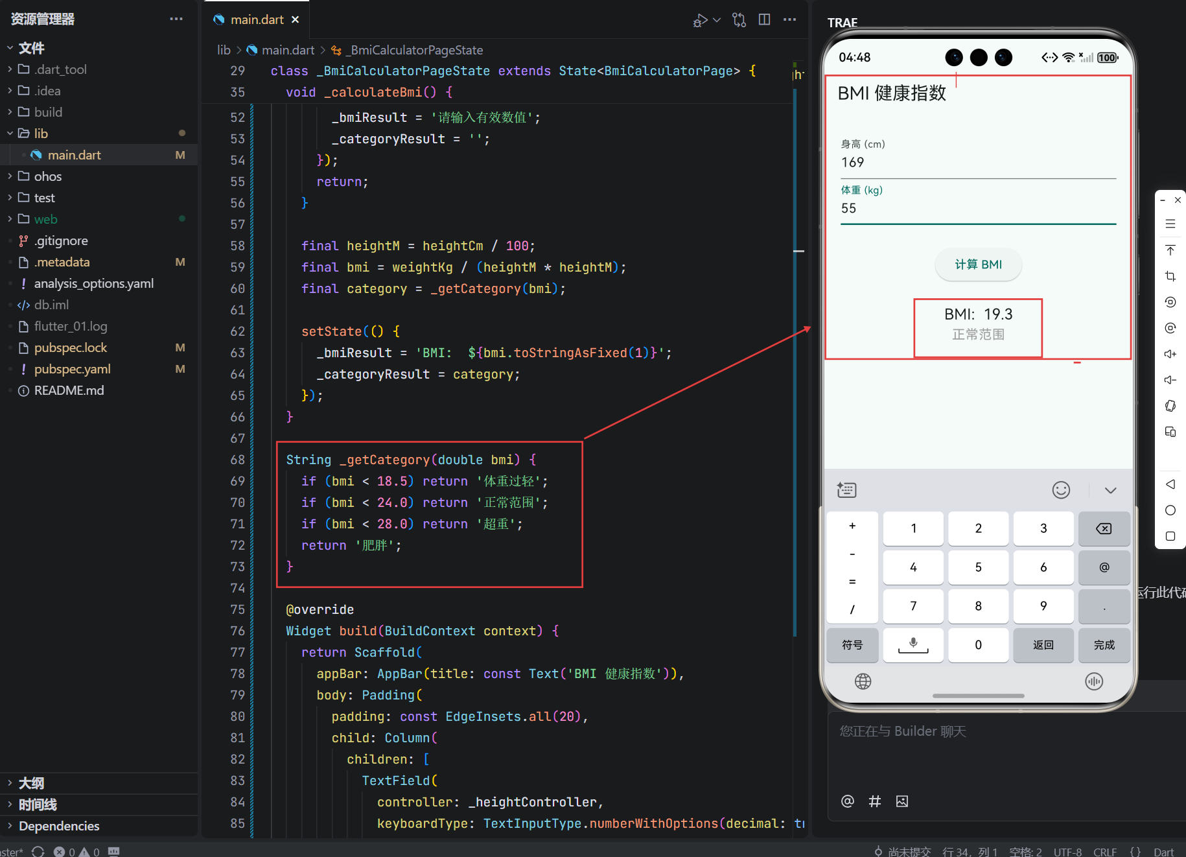This screenshot has height=857, width=1186.
Task: Tap the globe language icon below keyboard
Action: coord(863,681)
